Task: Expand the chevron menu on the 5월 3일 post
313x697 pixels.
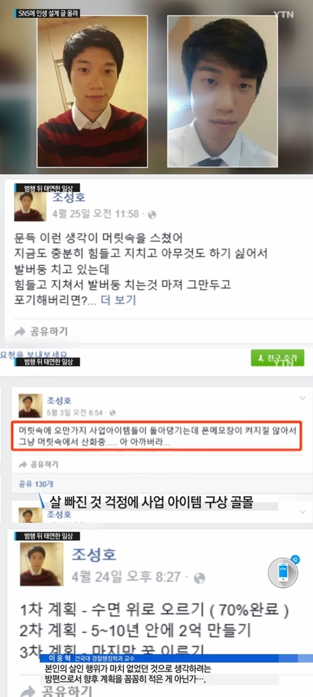Action: 302,398
